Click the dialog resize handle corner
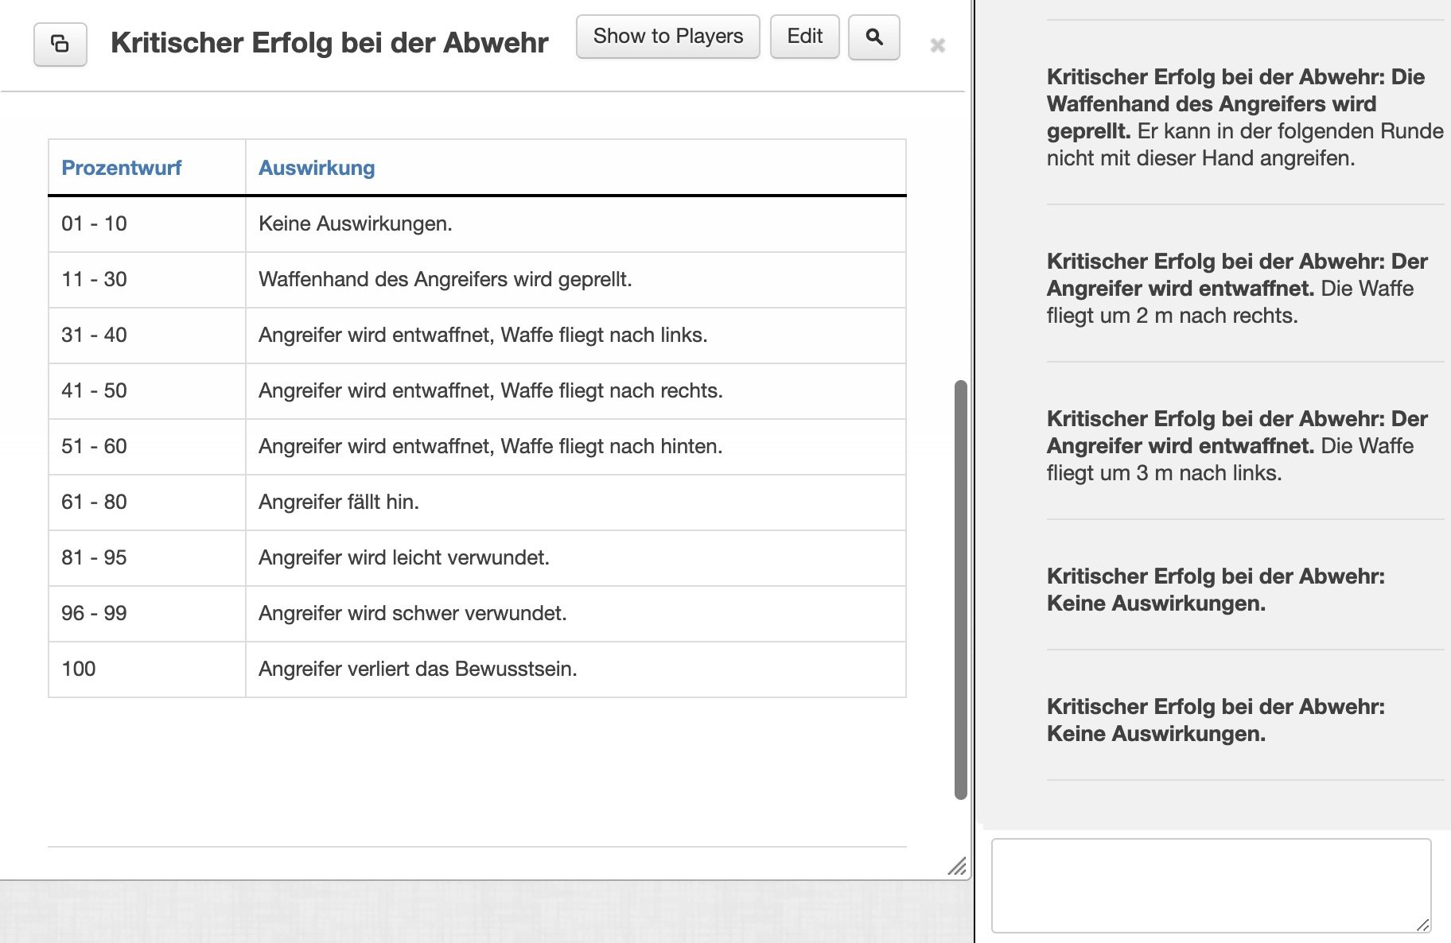This screenshot has height=943, width=1451. (956, 866)
